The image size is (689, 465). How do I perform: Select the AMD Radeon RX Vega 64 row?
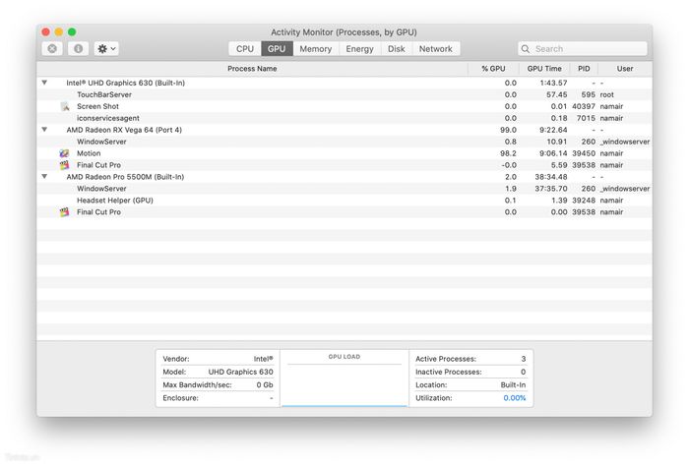(x=344, y=130)
